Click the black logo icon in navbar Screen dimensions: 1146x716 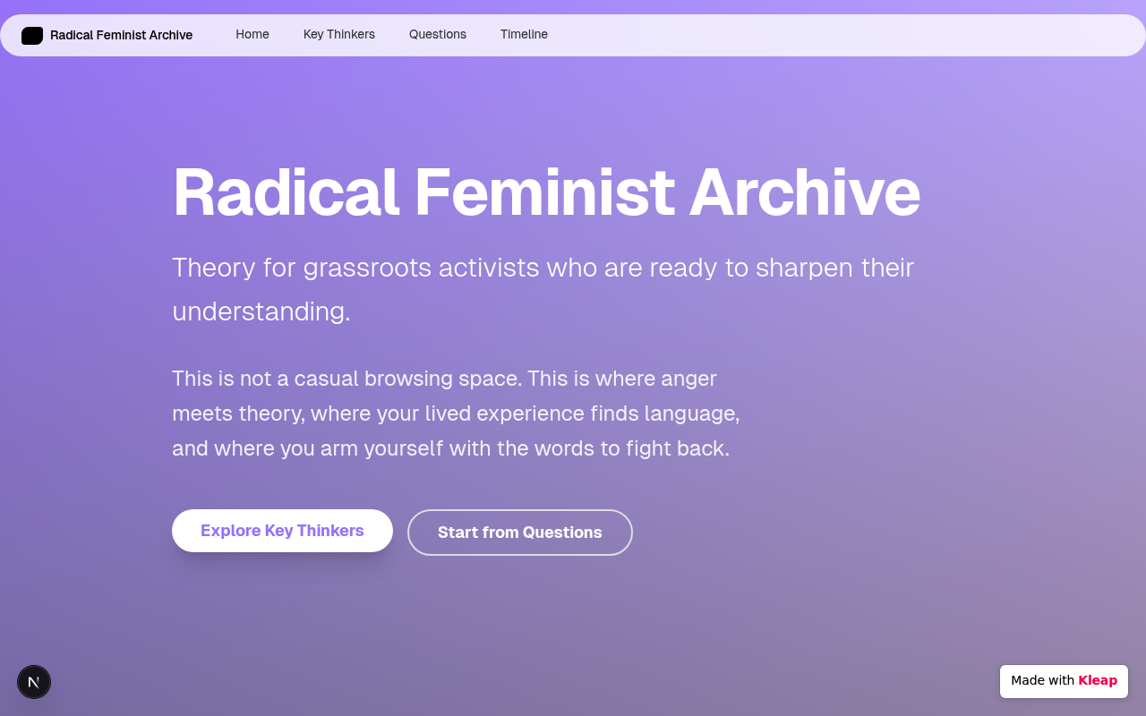point(32,36)
